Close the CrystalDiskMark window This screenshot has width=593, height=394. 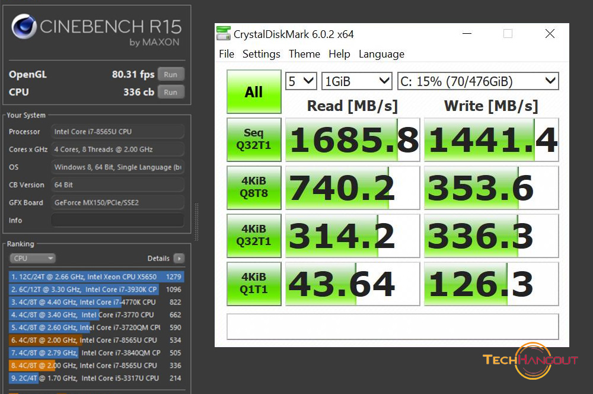point(550,34)
